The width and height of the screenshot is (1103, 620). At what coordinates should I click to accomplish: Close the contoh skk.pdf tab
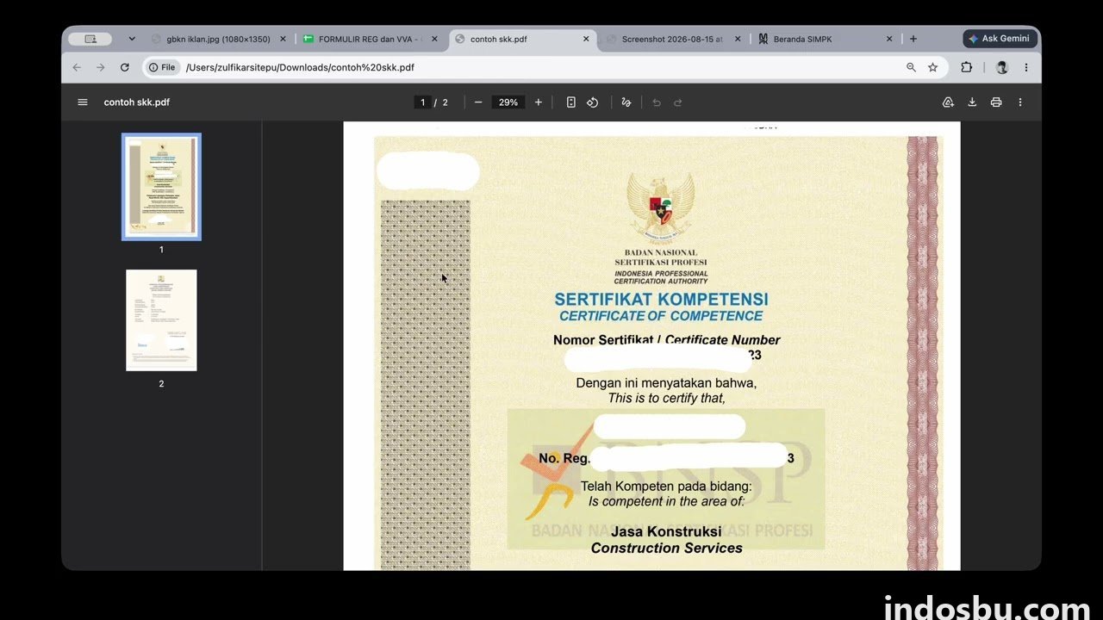tap(586, 39)
